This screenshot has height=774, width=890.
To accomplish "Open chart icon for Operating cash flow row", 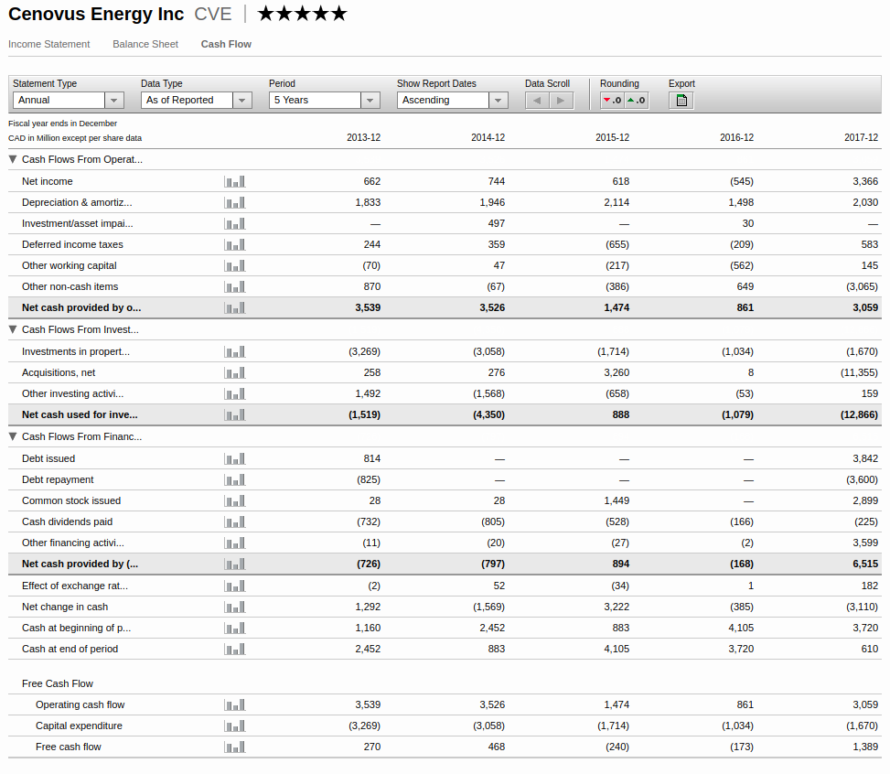I will 235,705.
